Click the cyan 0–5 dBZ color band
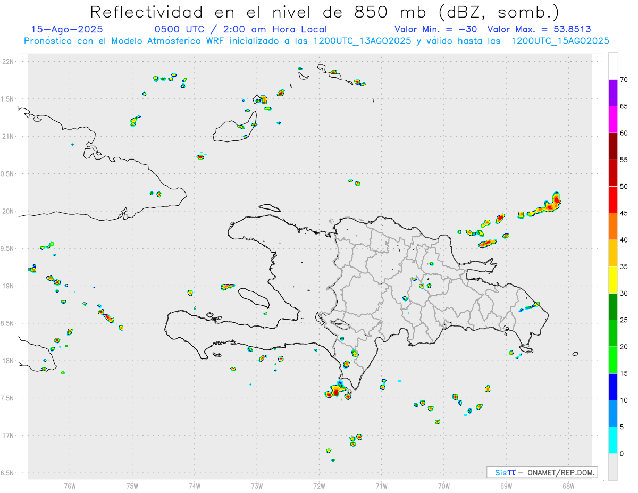This screenshot has width=638, height=493. 613,440
